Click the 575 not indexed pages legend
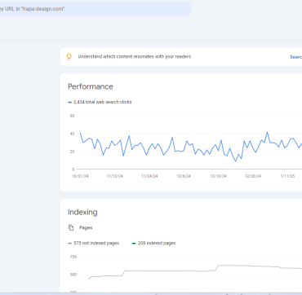Viewport: 302px width, 295px height. pyautogui.click(x=94, y=243)
